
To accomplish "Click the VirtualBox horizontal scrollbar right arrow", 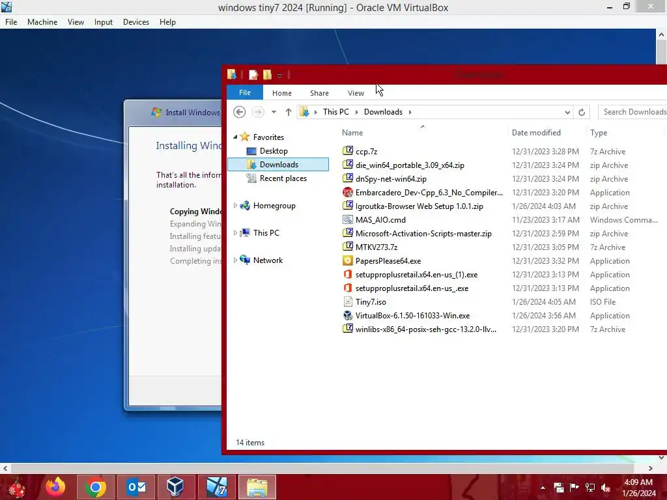I will tap(650, 468).
